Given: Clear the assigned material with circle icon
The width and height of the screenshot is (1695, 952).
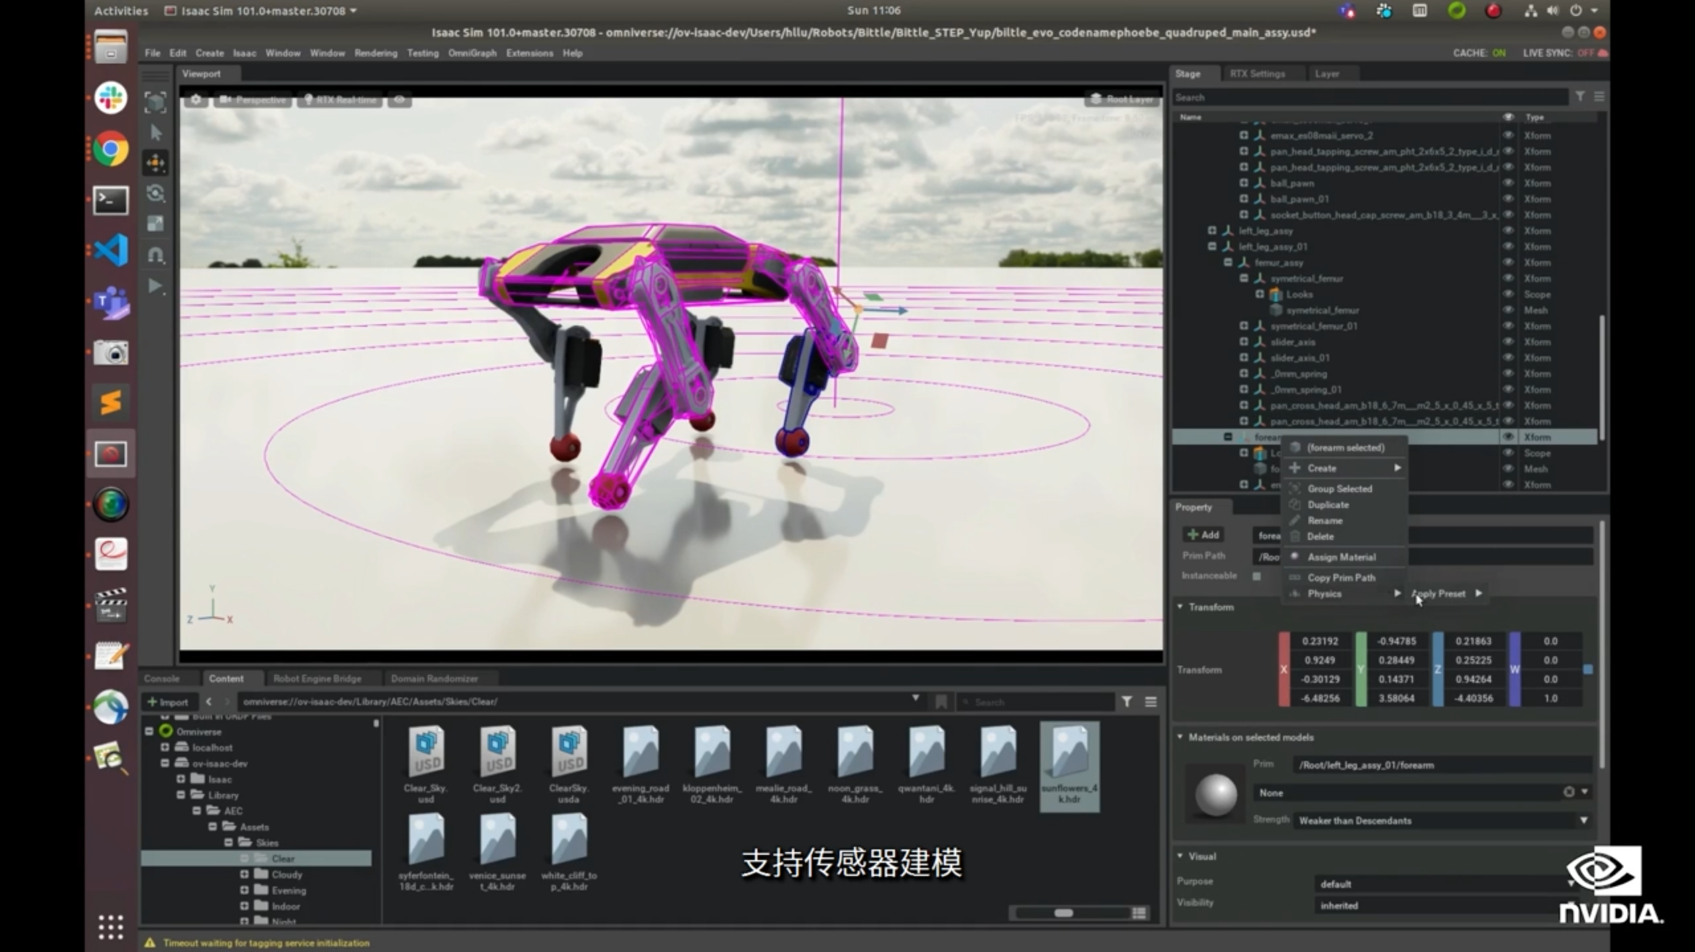Looking at the screenshot, I should click(x=1569, y=792).
